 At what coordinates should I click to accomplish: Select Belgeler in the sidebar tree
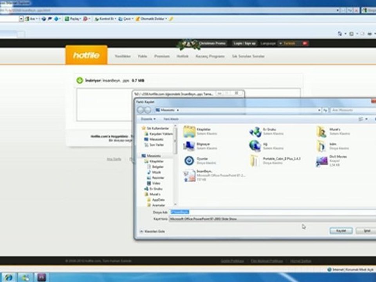pos(155,167)
